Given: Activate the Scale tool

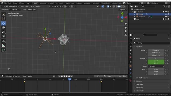Looking at the screenshot, I should [3, 32].
